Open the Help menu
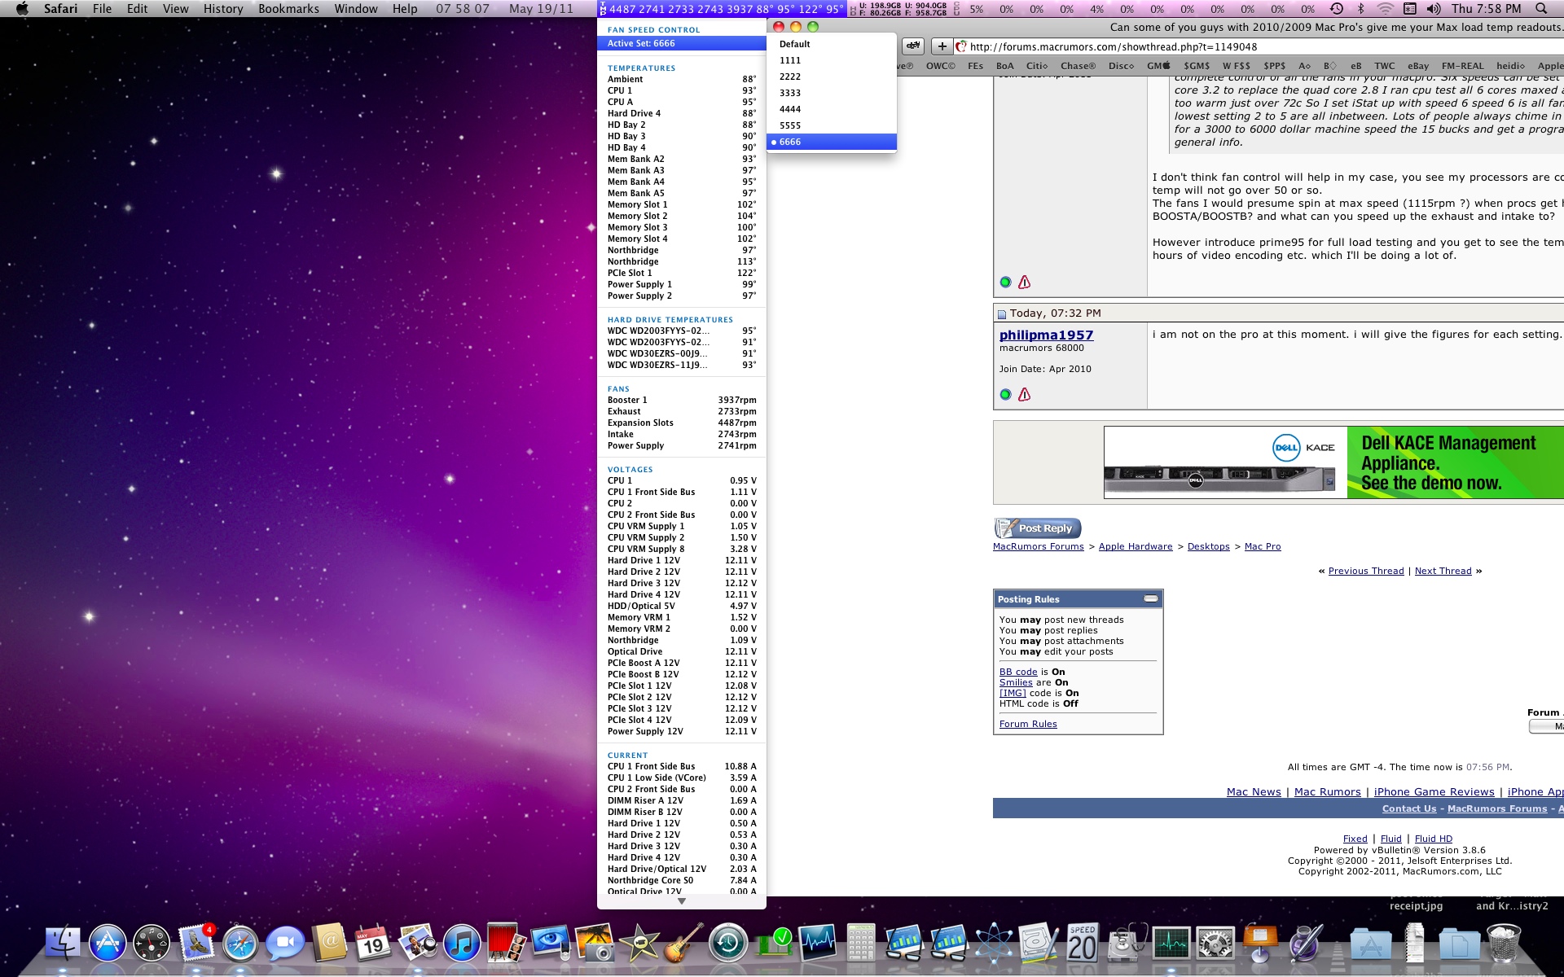This screenshot has width=1564, height=977. pyautogui.click(x=405, y=9)
